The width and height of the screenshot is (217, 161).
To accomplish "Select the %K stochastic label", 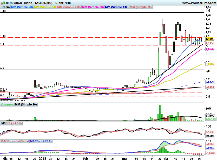I will 3,123.
